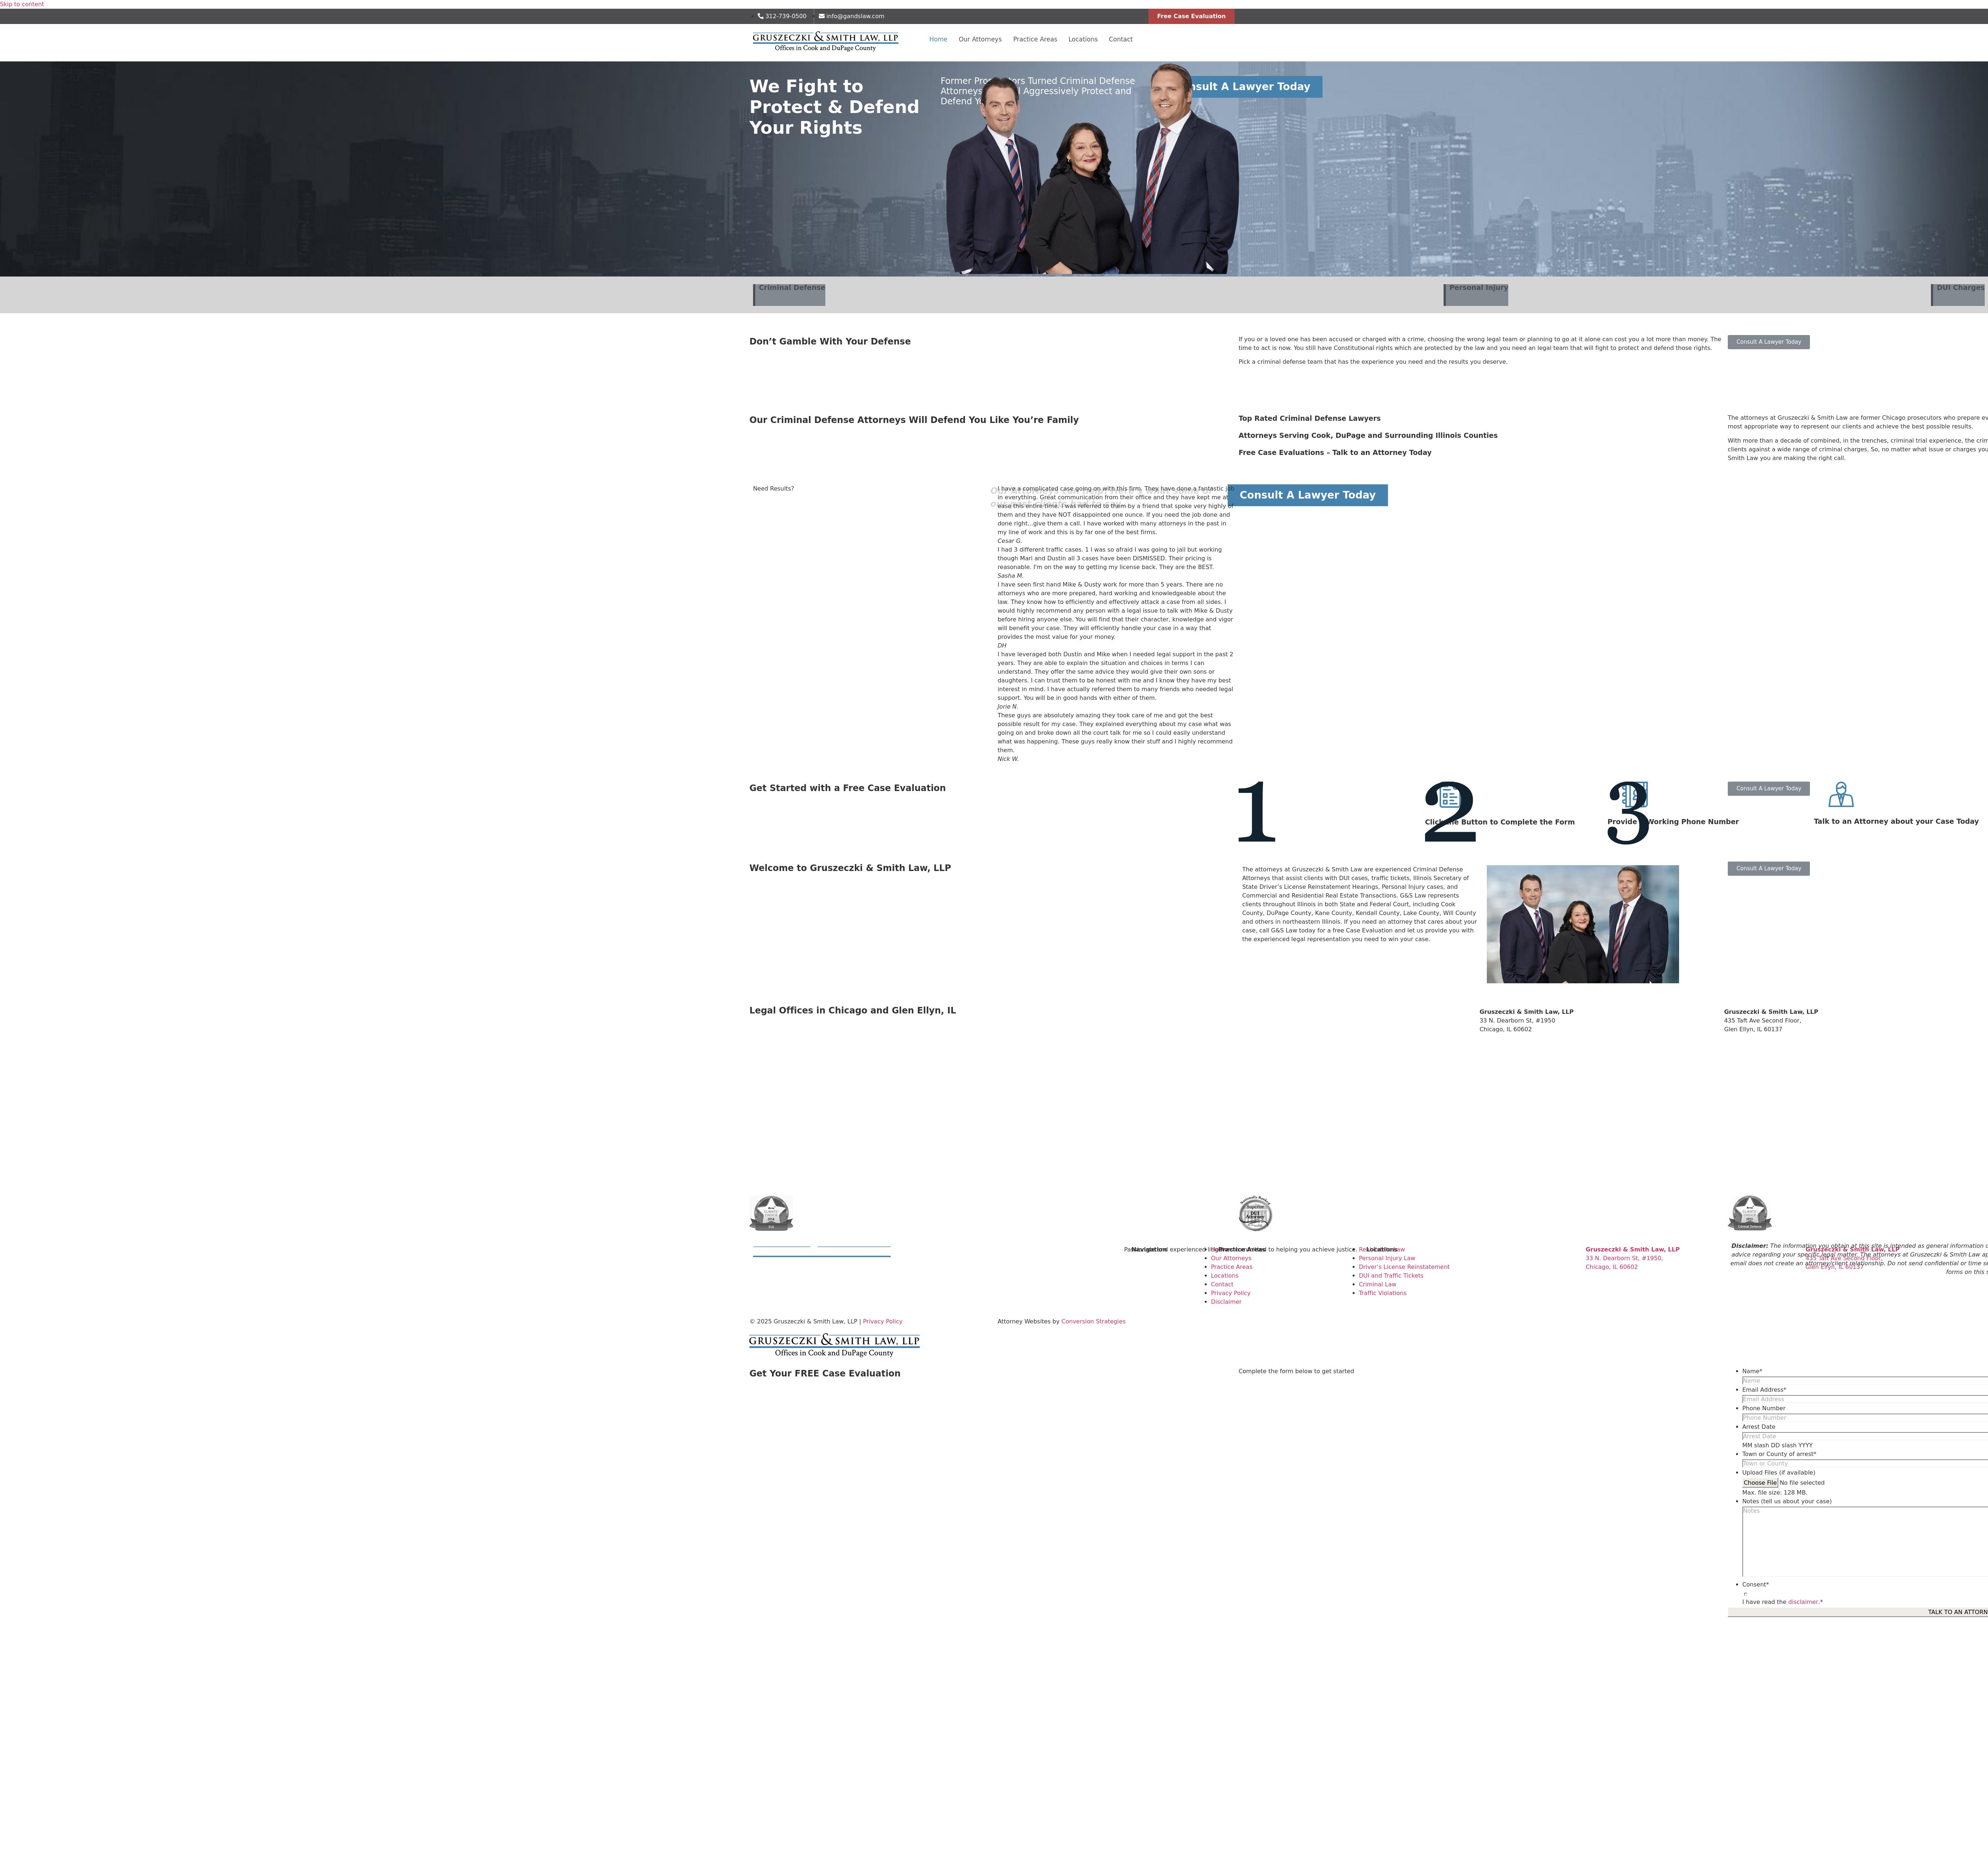This screenshot has height=1875, width=1988.
Task: Check the consent disclaimer checkbox
Action: 1746,1594
